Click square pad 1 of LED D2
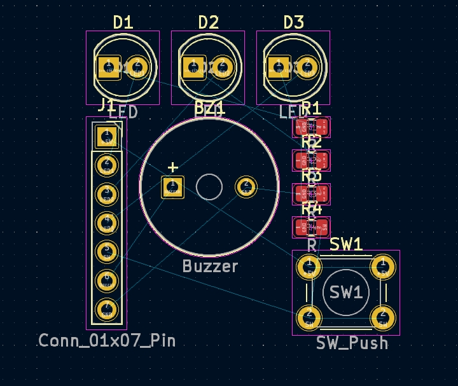The width and height of the screenshot is (458, 386). 194,67
